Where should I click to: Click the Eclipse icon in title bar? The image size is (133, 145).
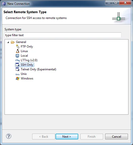[x=4, y=4]
